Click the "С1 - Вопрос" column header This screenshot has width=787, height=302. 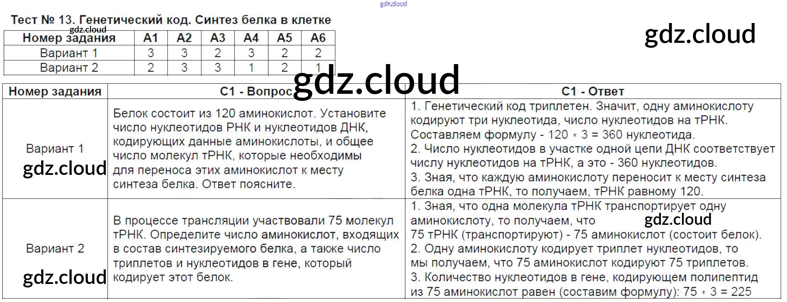pyautogui.click(x=256, y=91)
